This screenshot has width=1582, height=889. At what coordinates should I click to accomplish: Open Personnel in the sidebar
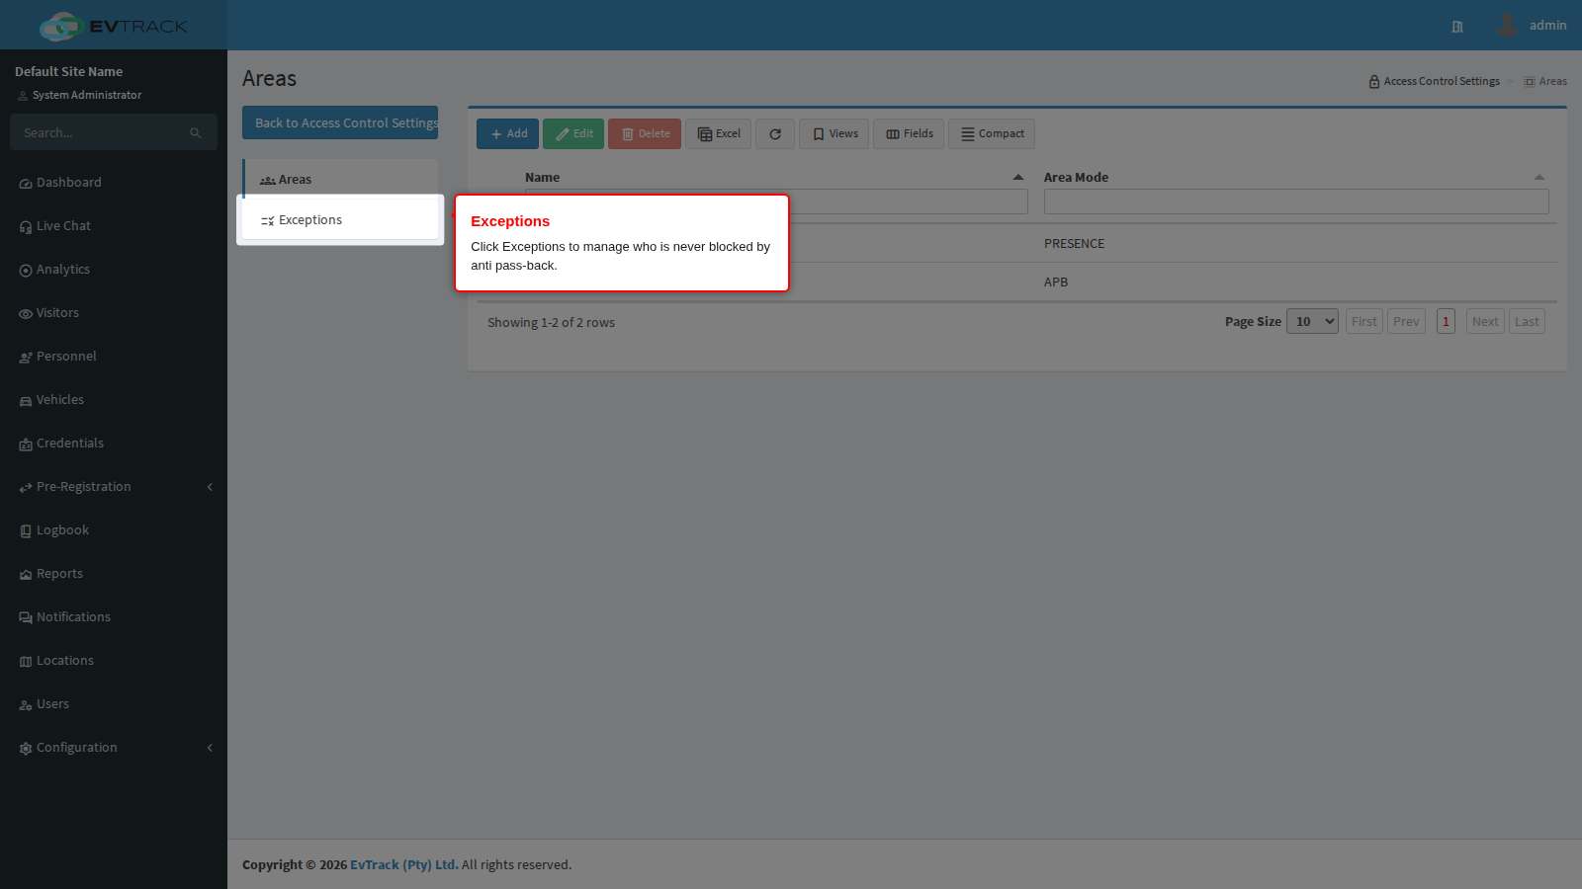pyautogui.click(x=114, y=357)
